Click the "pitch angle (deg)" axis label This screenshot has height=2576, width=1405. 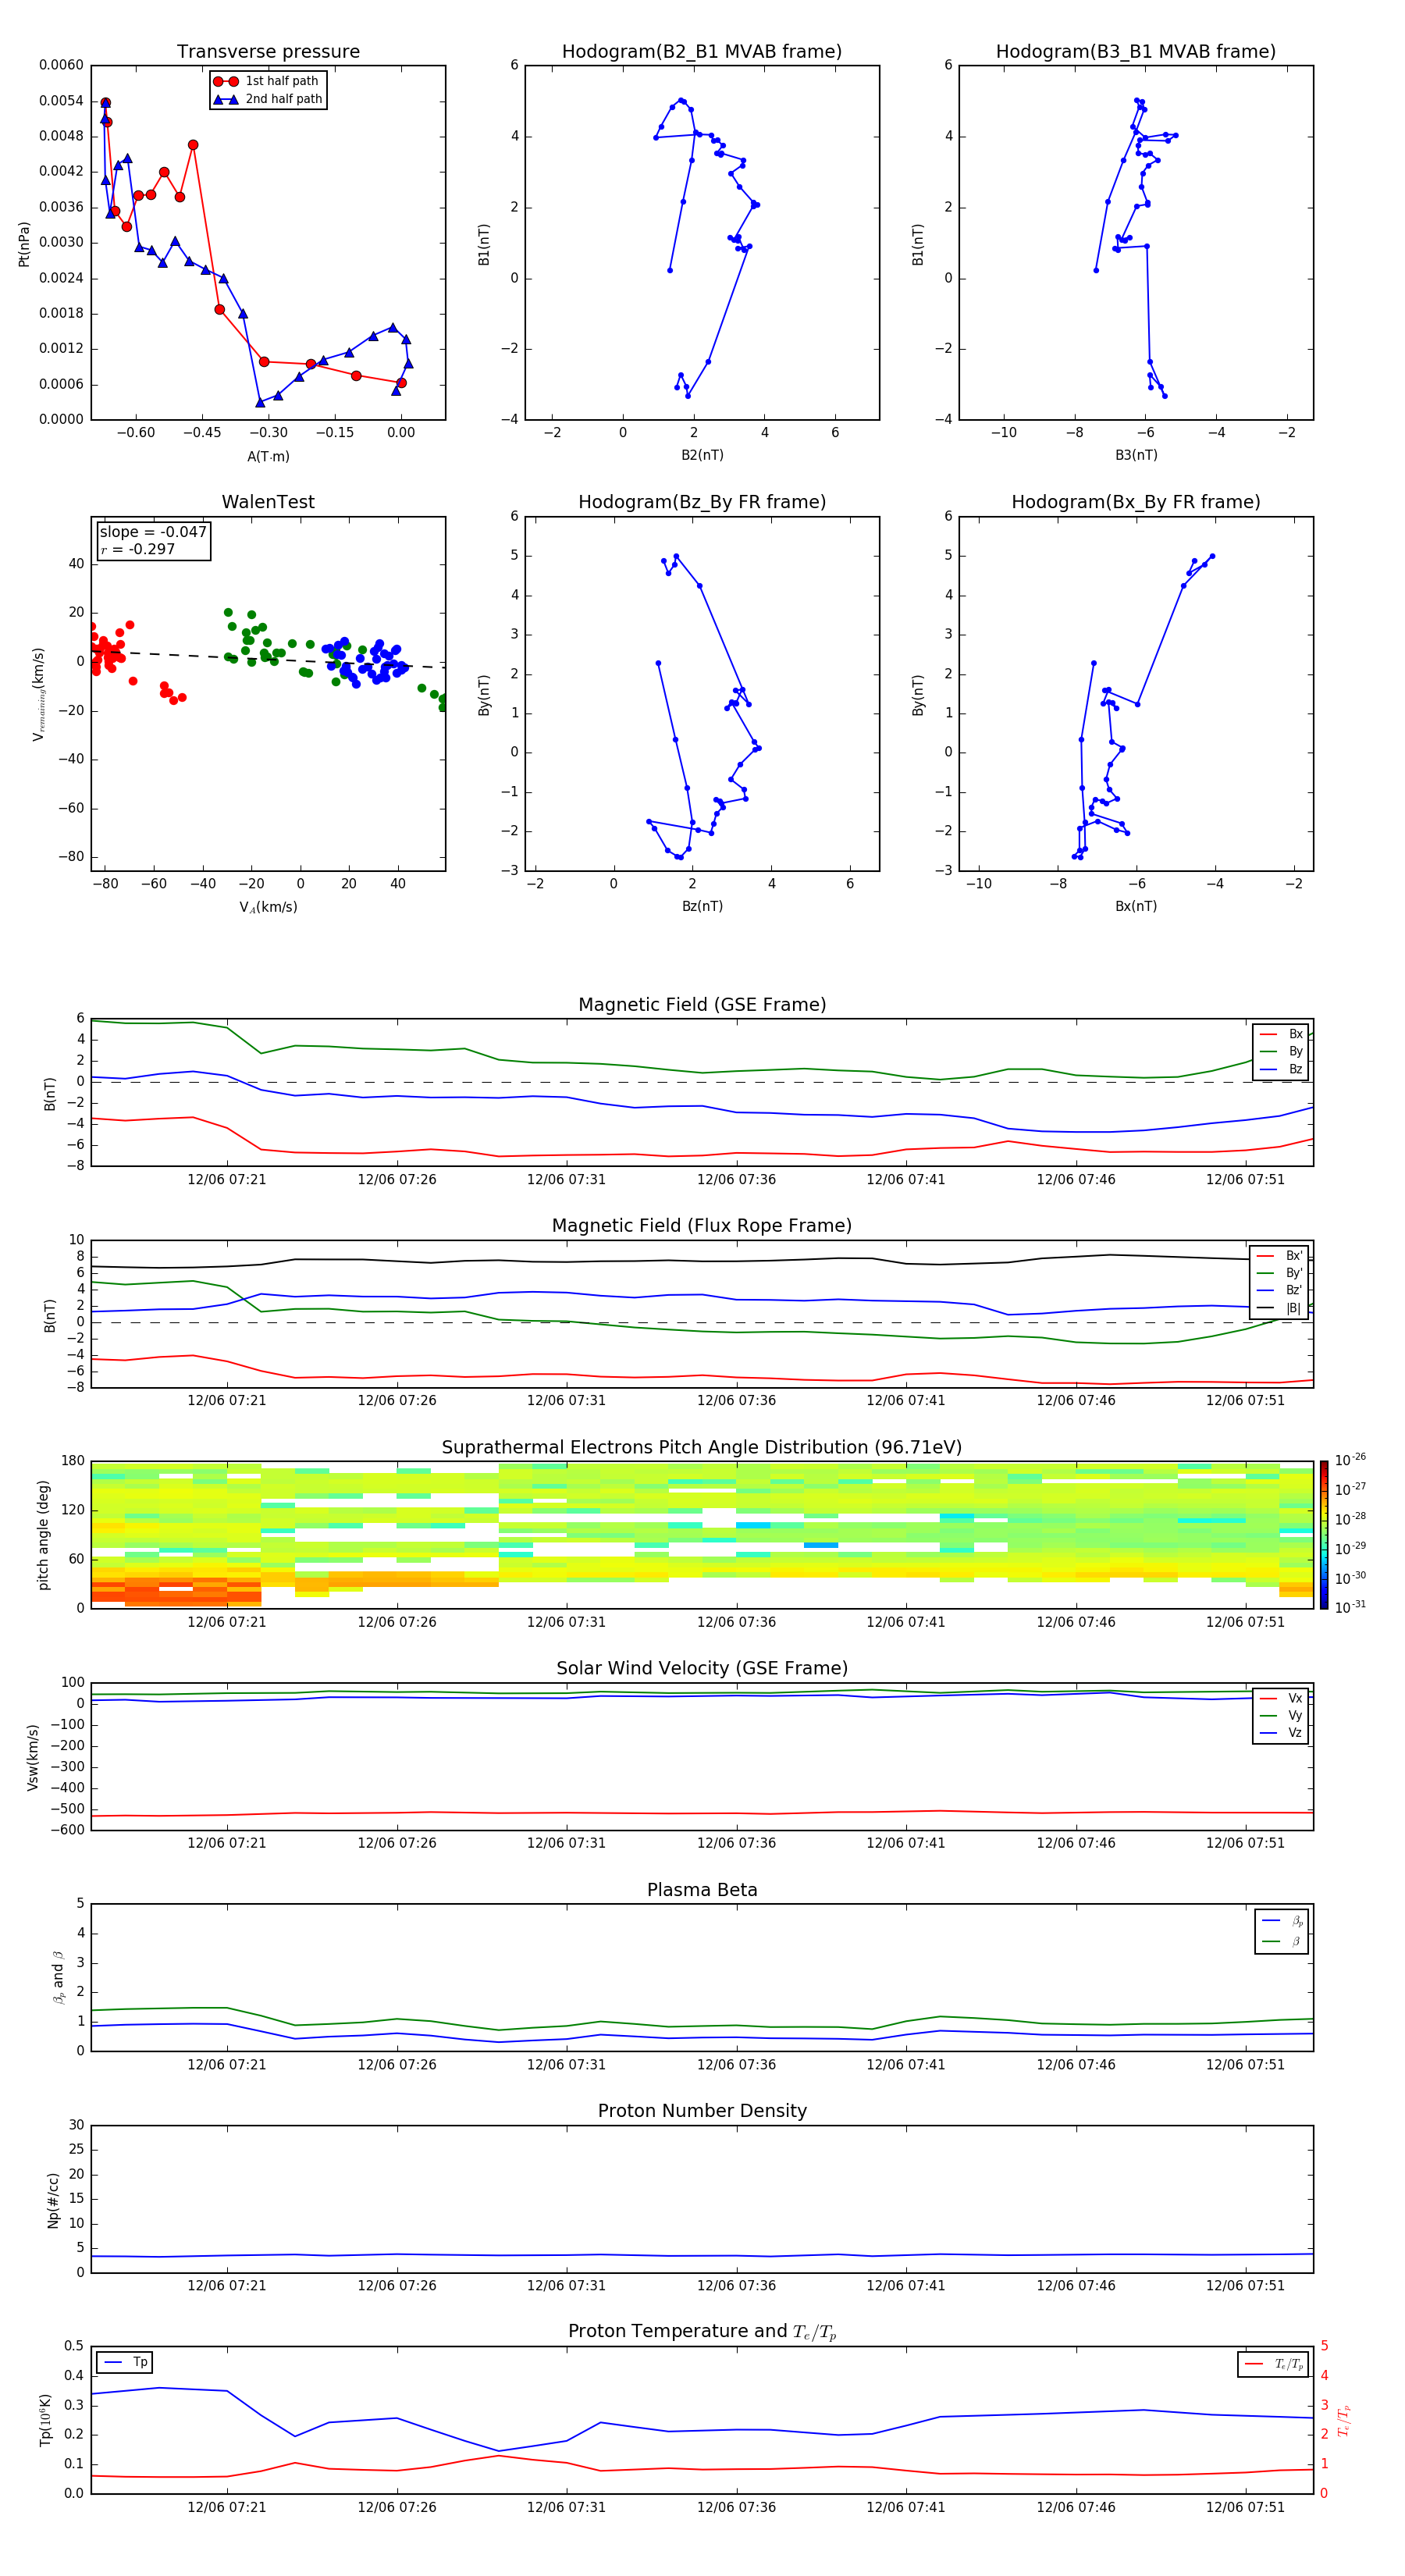[x=43, y=1535]
